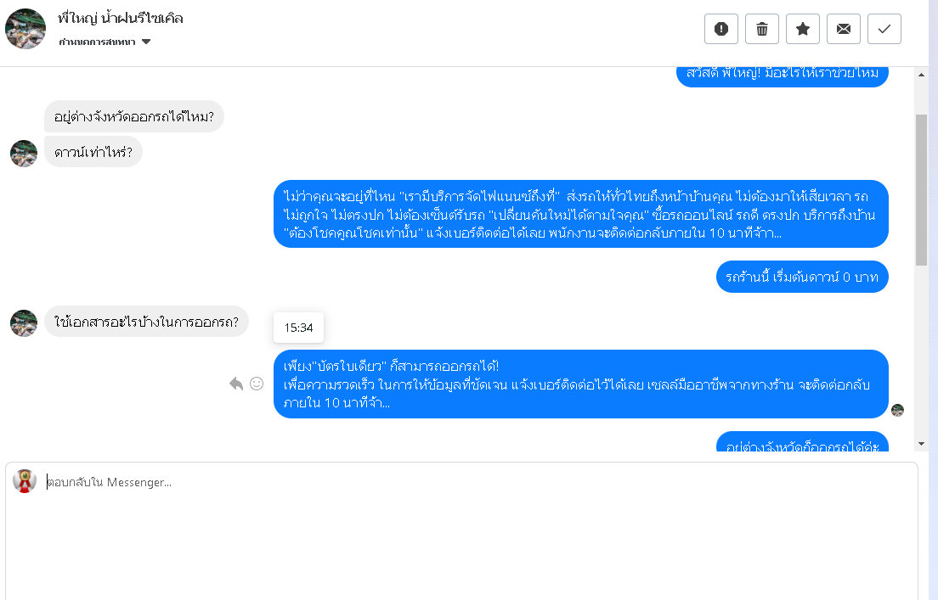Star this conversation for follow-up
The width and height of the screenshot is (938, 600).
pos(803,29)
